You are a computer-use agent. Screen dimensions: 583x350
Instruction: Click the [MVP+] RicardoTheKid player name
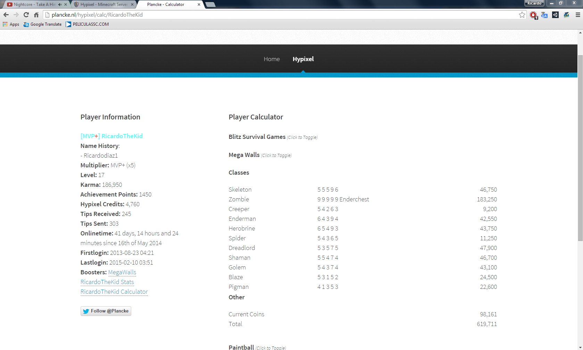(111, 136)
